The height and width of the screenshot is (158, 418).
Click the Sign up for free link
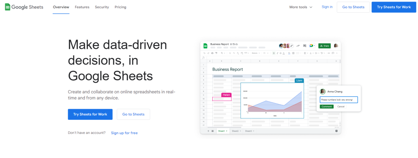click(125, 133)
